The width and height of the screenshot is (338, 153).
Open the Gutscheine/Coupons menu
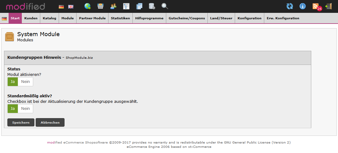click(187, 18)
